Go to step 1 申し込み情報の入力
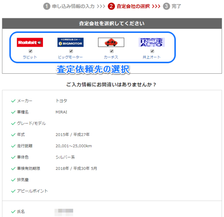 (x=69, y=6)
